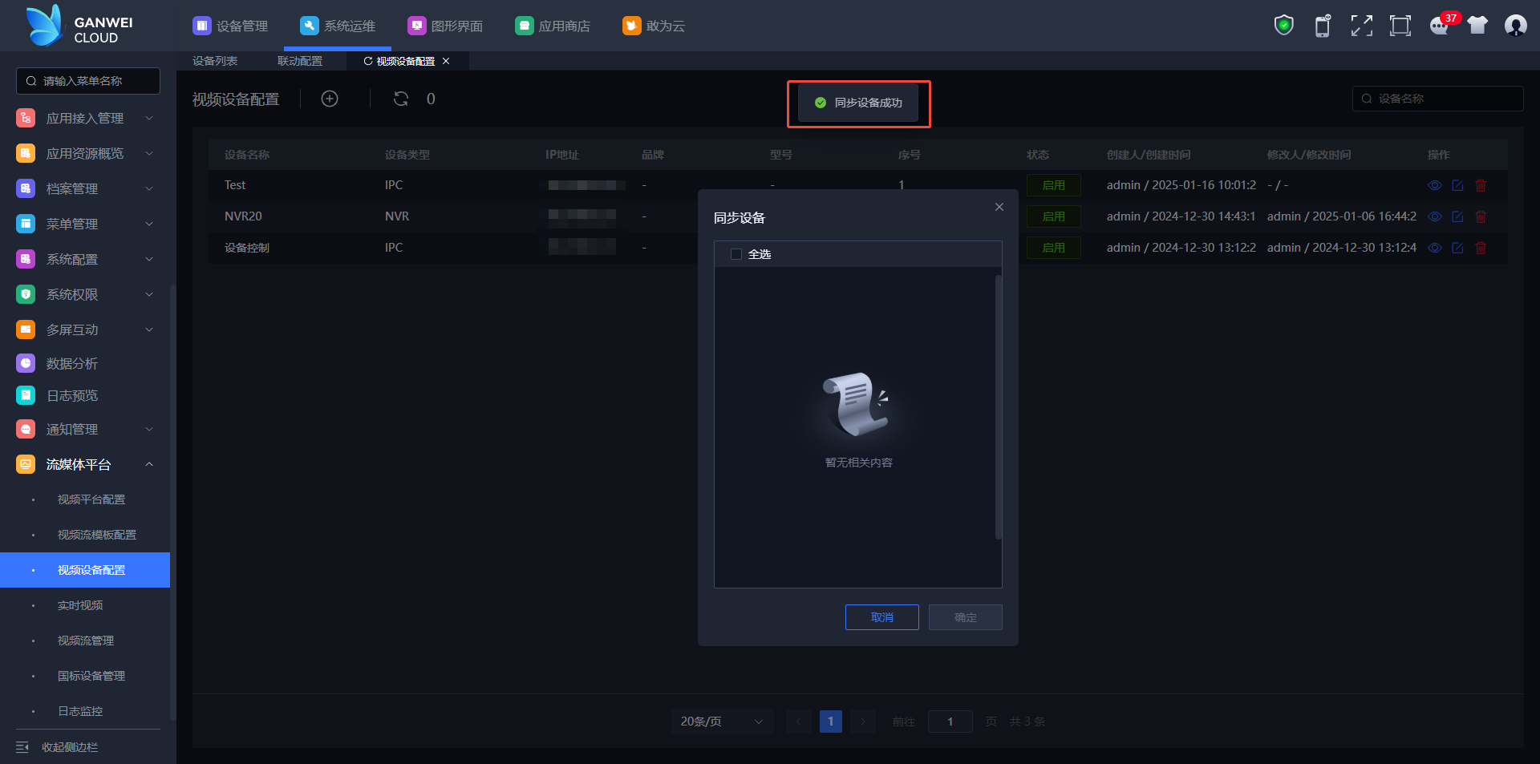Expand the 菜单管理 sidebar menu
The width and height of the screenshot is (1540, 764).
pyautogui.click(x=85, y=224)
